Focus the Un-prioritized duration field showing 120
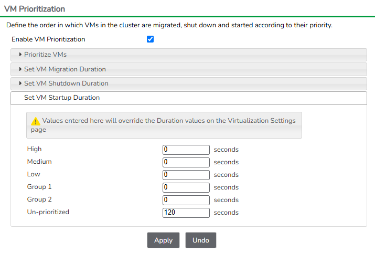Viewport: 375px width, 253px height. [x=186, y=213]
